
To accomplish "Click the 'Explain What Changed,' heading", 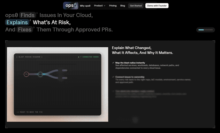I will [131, 48].
